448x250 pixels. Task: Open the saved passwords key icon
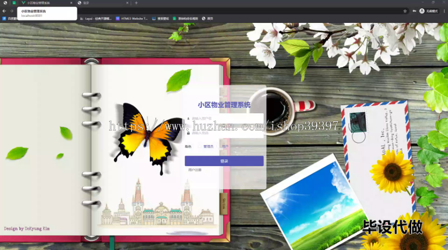[414, 11]
